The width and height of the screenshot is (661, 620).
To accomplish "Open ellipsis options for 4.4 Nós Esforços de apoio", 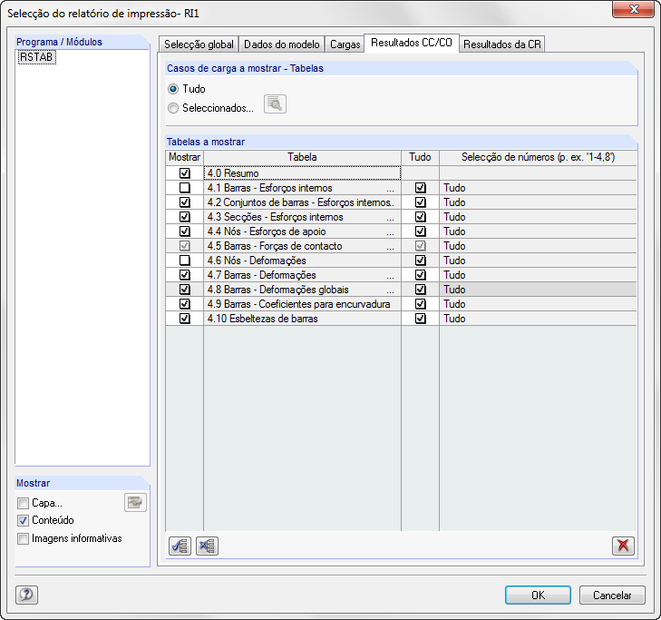I will (x=391, y=231).
